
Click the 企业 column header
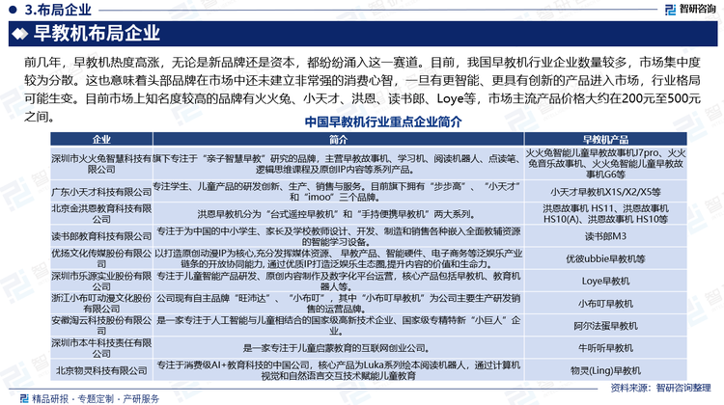coord(101,139)
